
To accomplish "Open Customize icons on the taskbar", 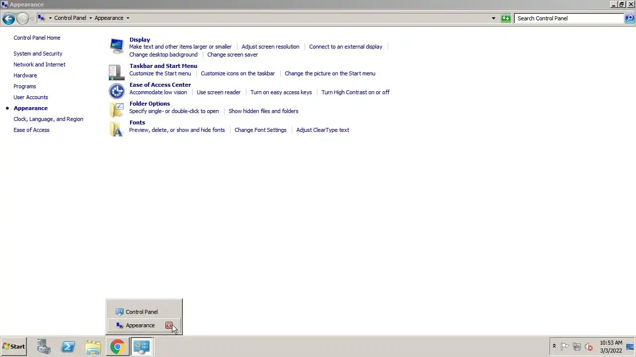I will [x=238, y=73].
